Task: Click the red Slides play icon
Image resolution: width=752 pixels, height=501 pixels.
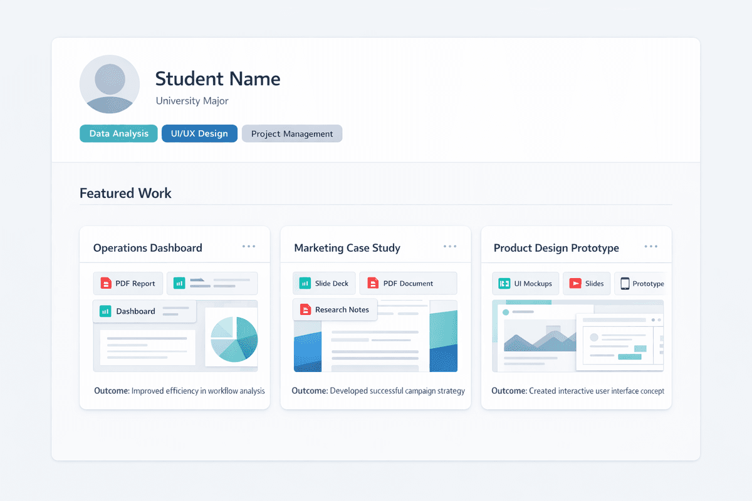Action: tap(573, 283)
